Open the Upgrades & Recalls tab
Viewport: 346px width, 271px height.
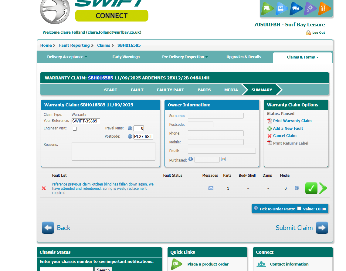pyautogui.click(x=244, y=57)
